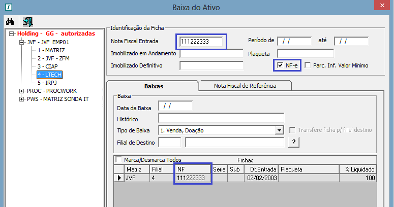Click the 02/02/2003 entry date cell
The image size is (394, 207).
click(261, 178)
